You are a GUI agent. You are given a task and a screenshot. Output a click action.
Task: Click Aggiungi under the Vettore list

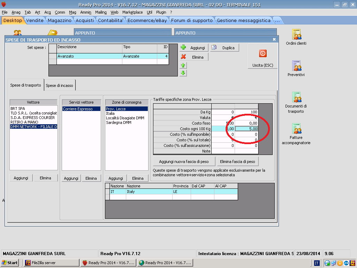point(21,178)
